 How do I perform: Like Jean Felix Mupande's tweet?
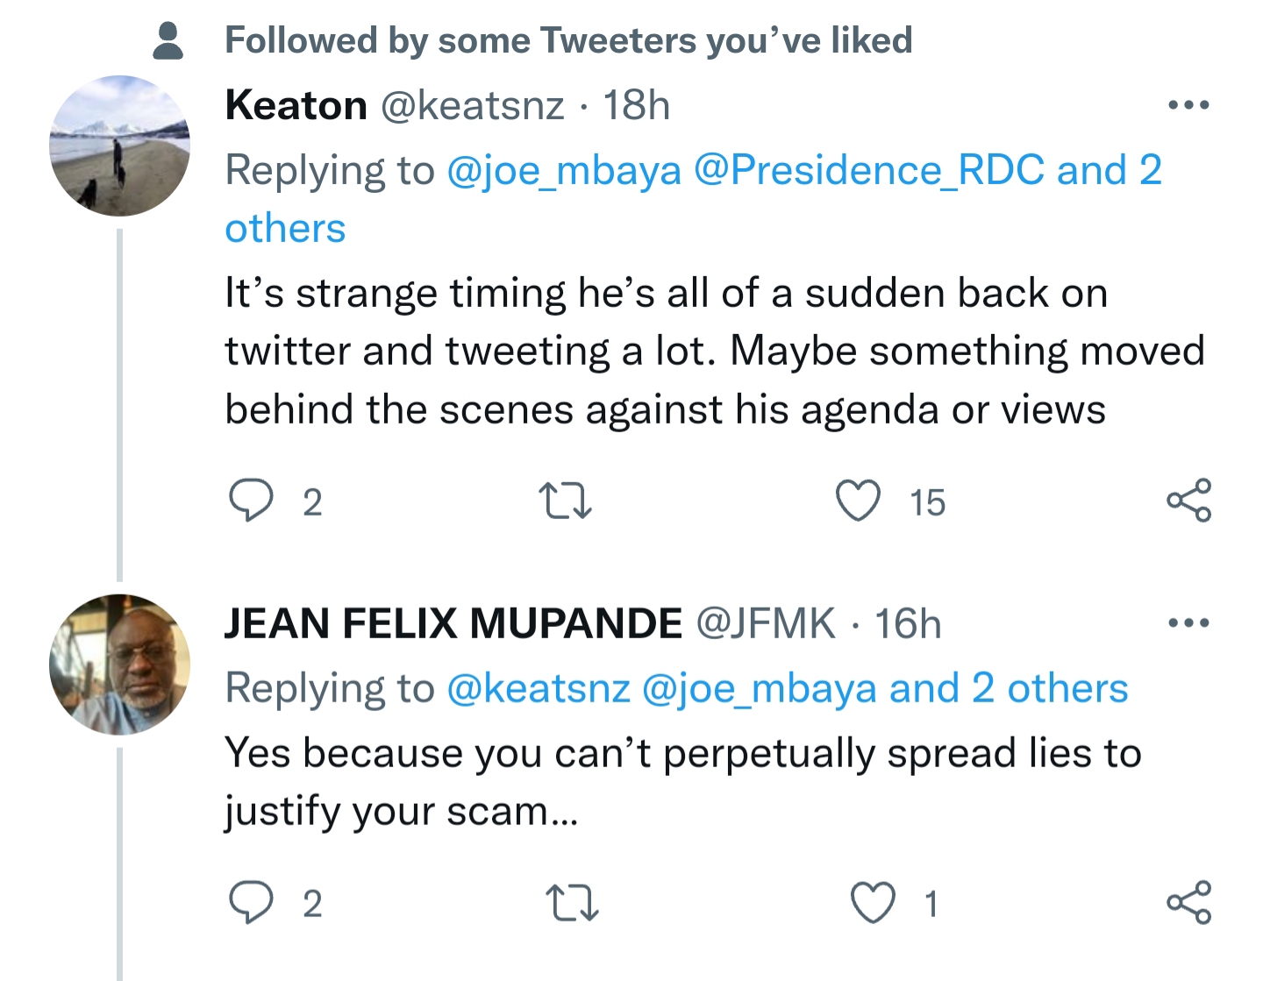click(x=874, y=902)
